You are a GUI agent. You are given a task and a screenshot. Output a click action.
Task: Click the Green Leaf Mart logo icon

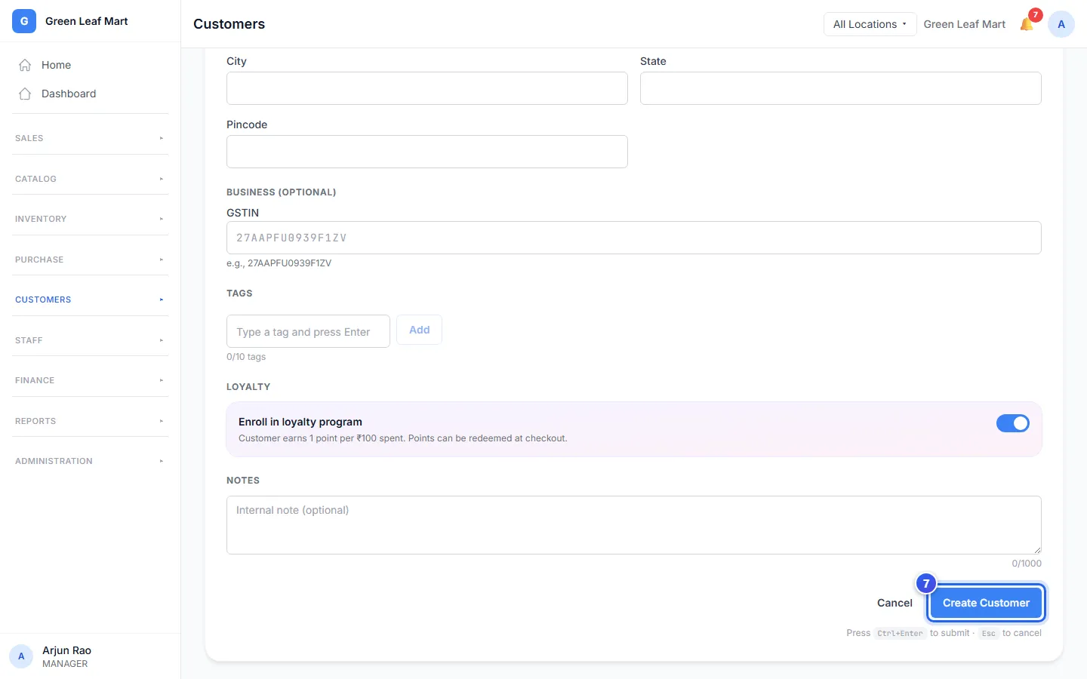(24, 21)
